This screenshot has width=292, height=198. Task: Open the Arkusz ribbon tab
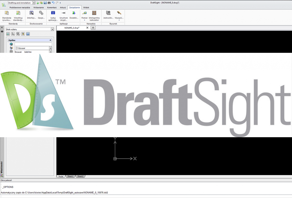[63, 7]
